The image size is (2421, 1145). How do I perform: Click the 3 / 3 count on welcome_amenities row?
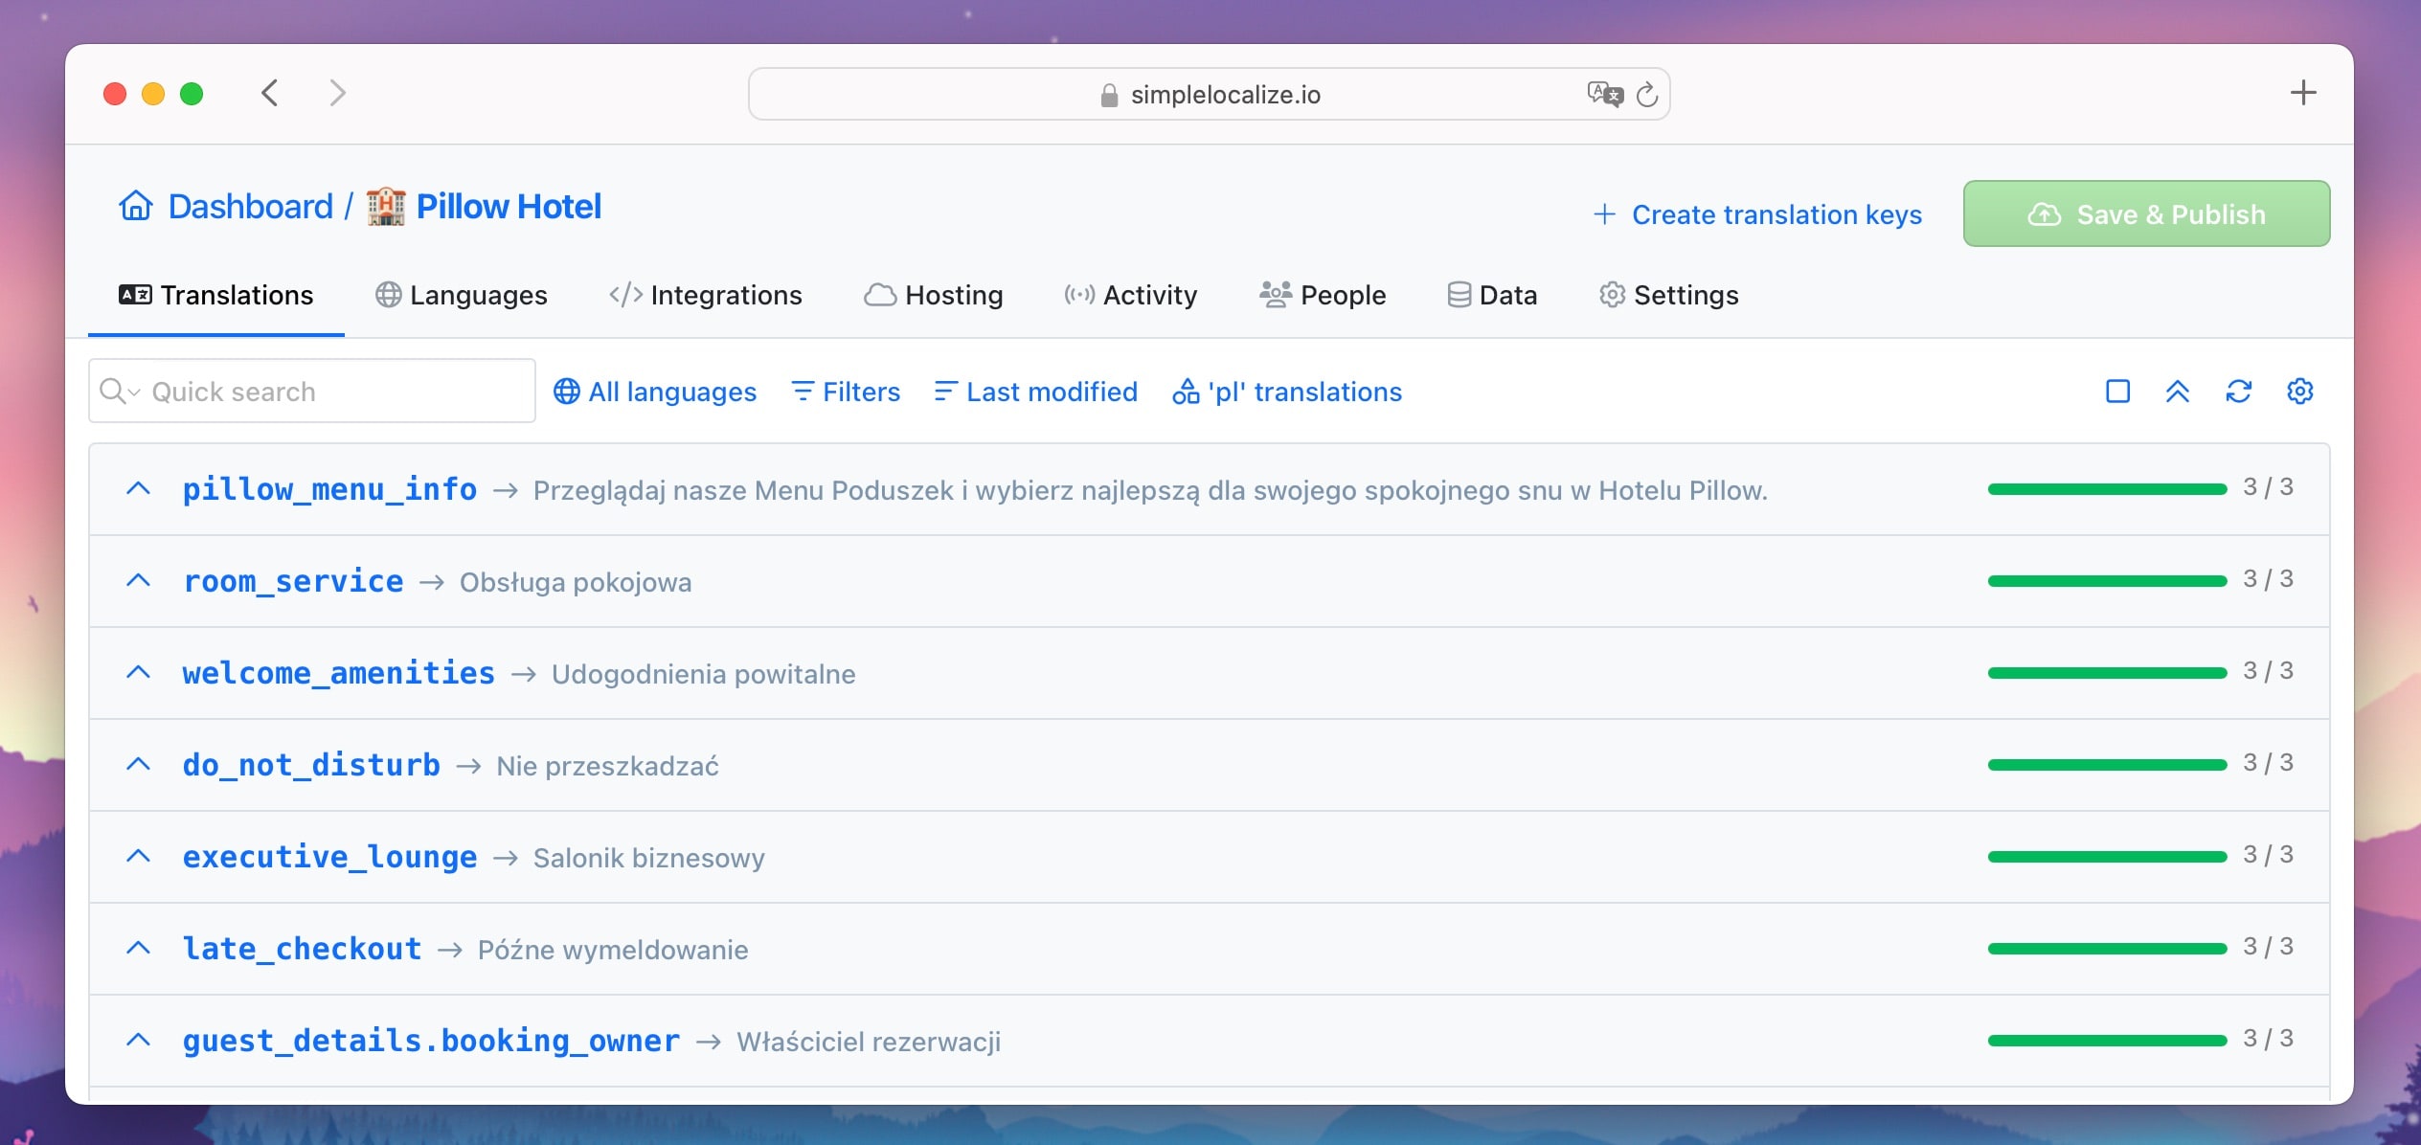[x=2269, y=671]
